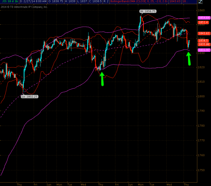Click the /ES 10 d 1h symbol label
The width and height of the screenshot is (211, 186).
[x=10, y=1]
